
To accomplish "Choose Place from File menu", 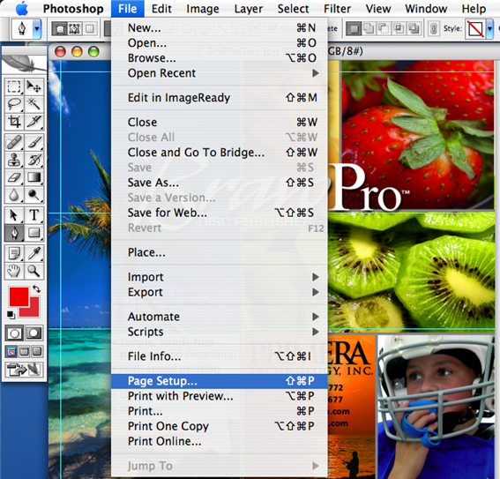I will [220, 252].
